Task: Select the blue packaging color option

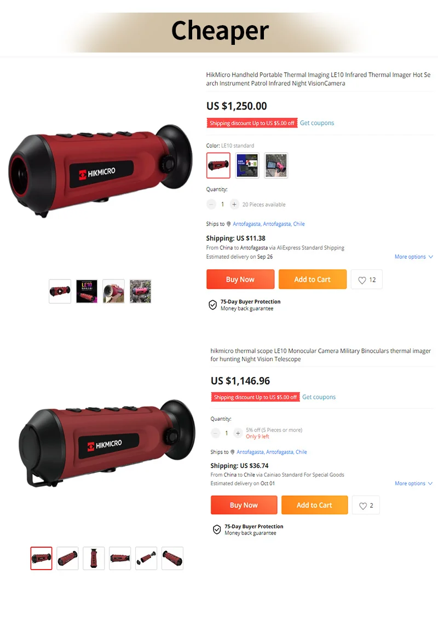Action: tap(247, 166)
